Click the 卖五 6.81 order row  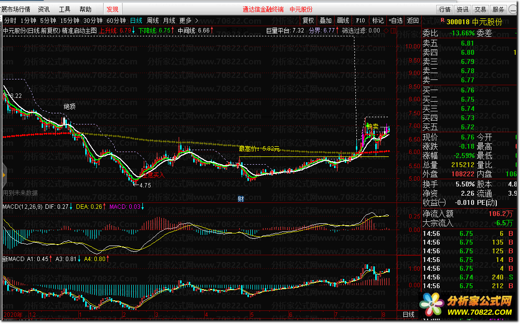tap(469, 43)
